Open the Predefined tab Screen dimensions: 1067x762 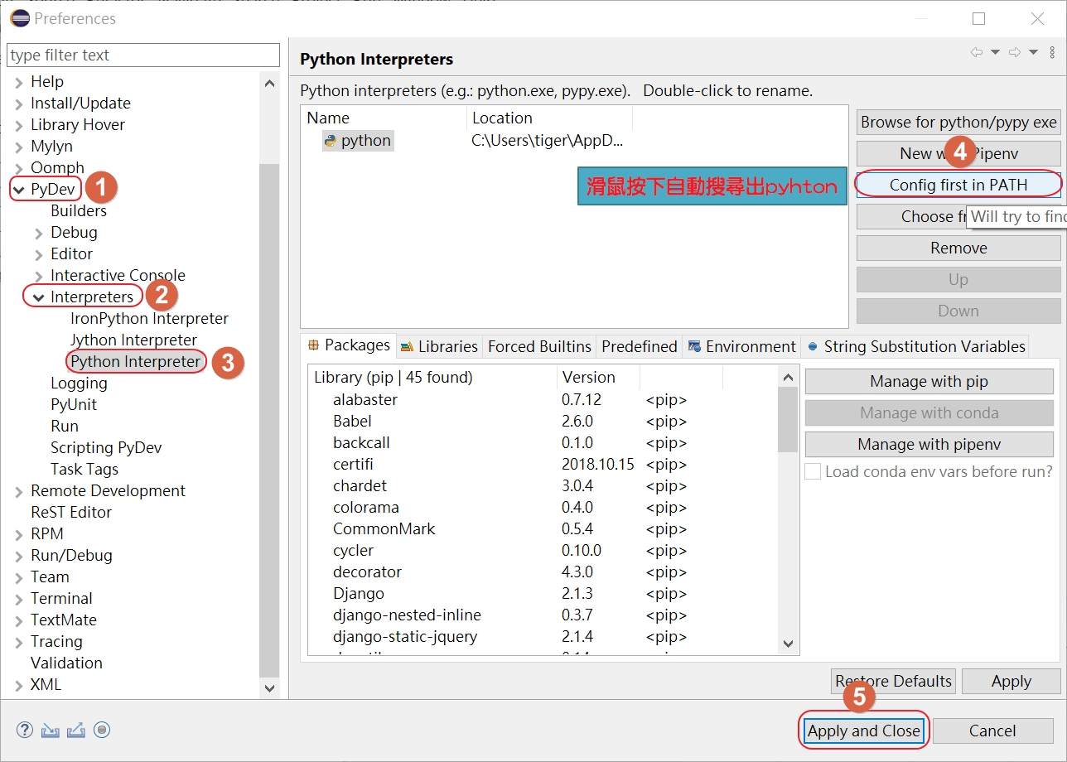(640, 346)
